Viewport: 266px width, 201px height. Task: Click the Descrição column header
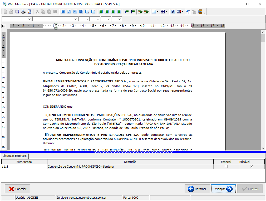(130, 162)
